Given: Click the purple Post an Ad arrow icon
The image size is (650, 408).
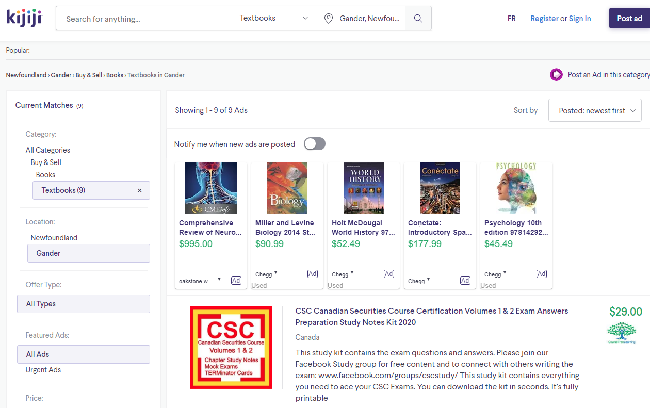Looking at the screenshot, I should (x=556, y=75).
